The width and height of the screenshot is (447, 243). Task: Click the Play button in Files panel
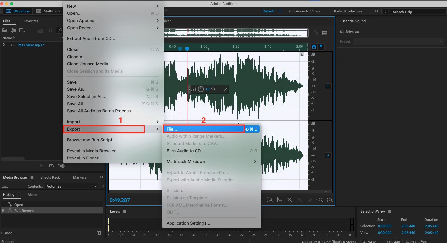[41, 166]
